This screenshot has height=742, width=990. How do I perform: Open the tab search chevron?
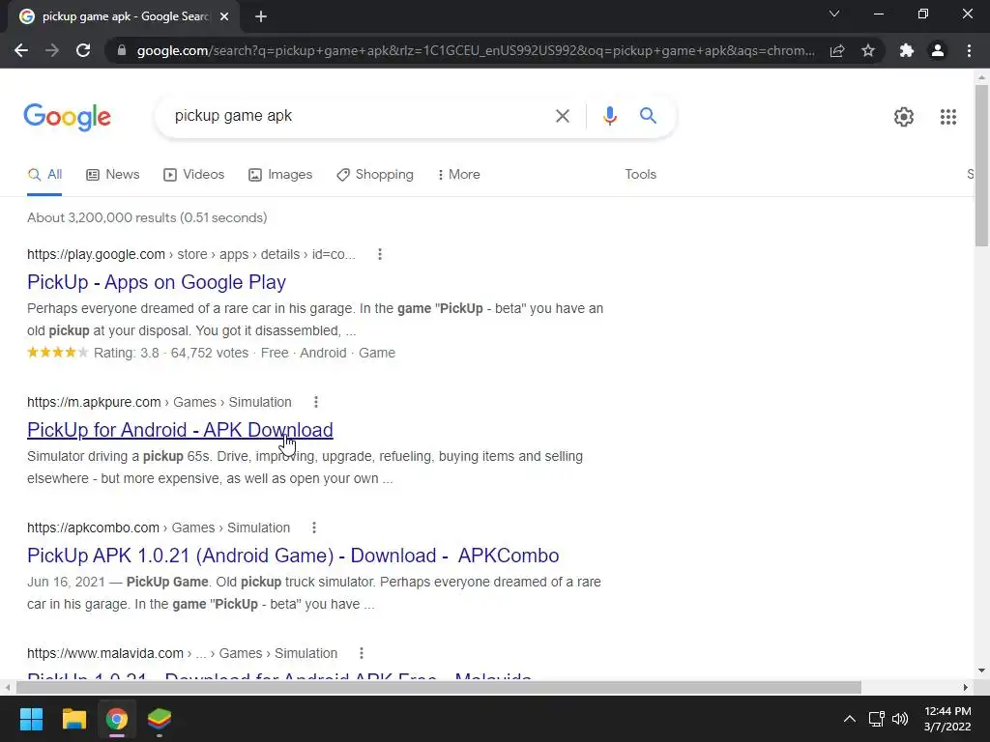pos(834,14)
